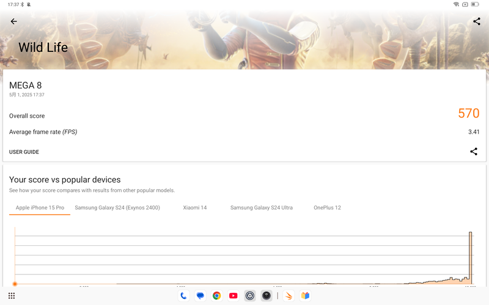Tap the 'Your score vs popular devices' heading

pyautogui.click(x=65, y=179)
